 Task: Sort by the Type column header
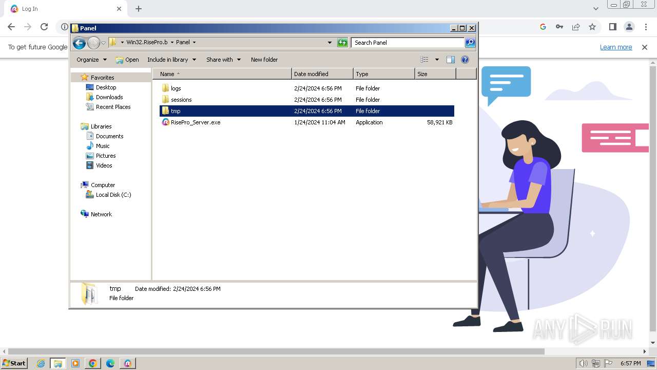384,74
